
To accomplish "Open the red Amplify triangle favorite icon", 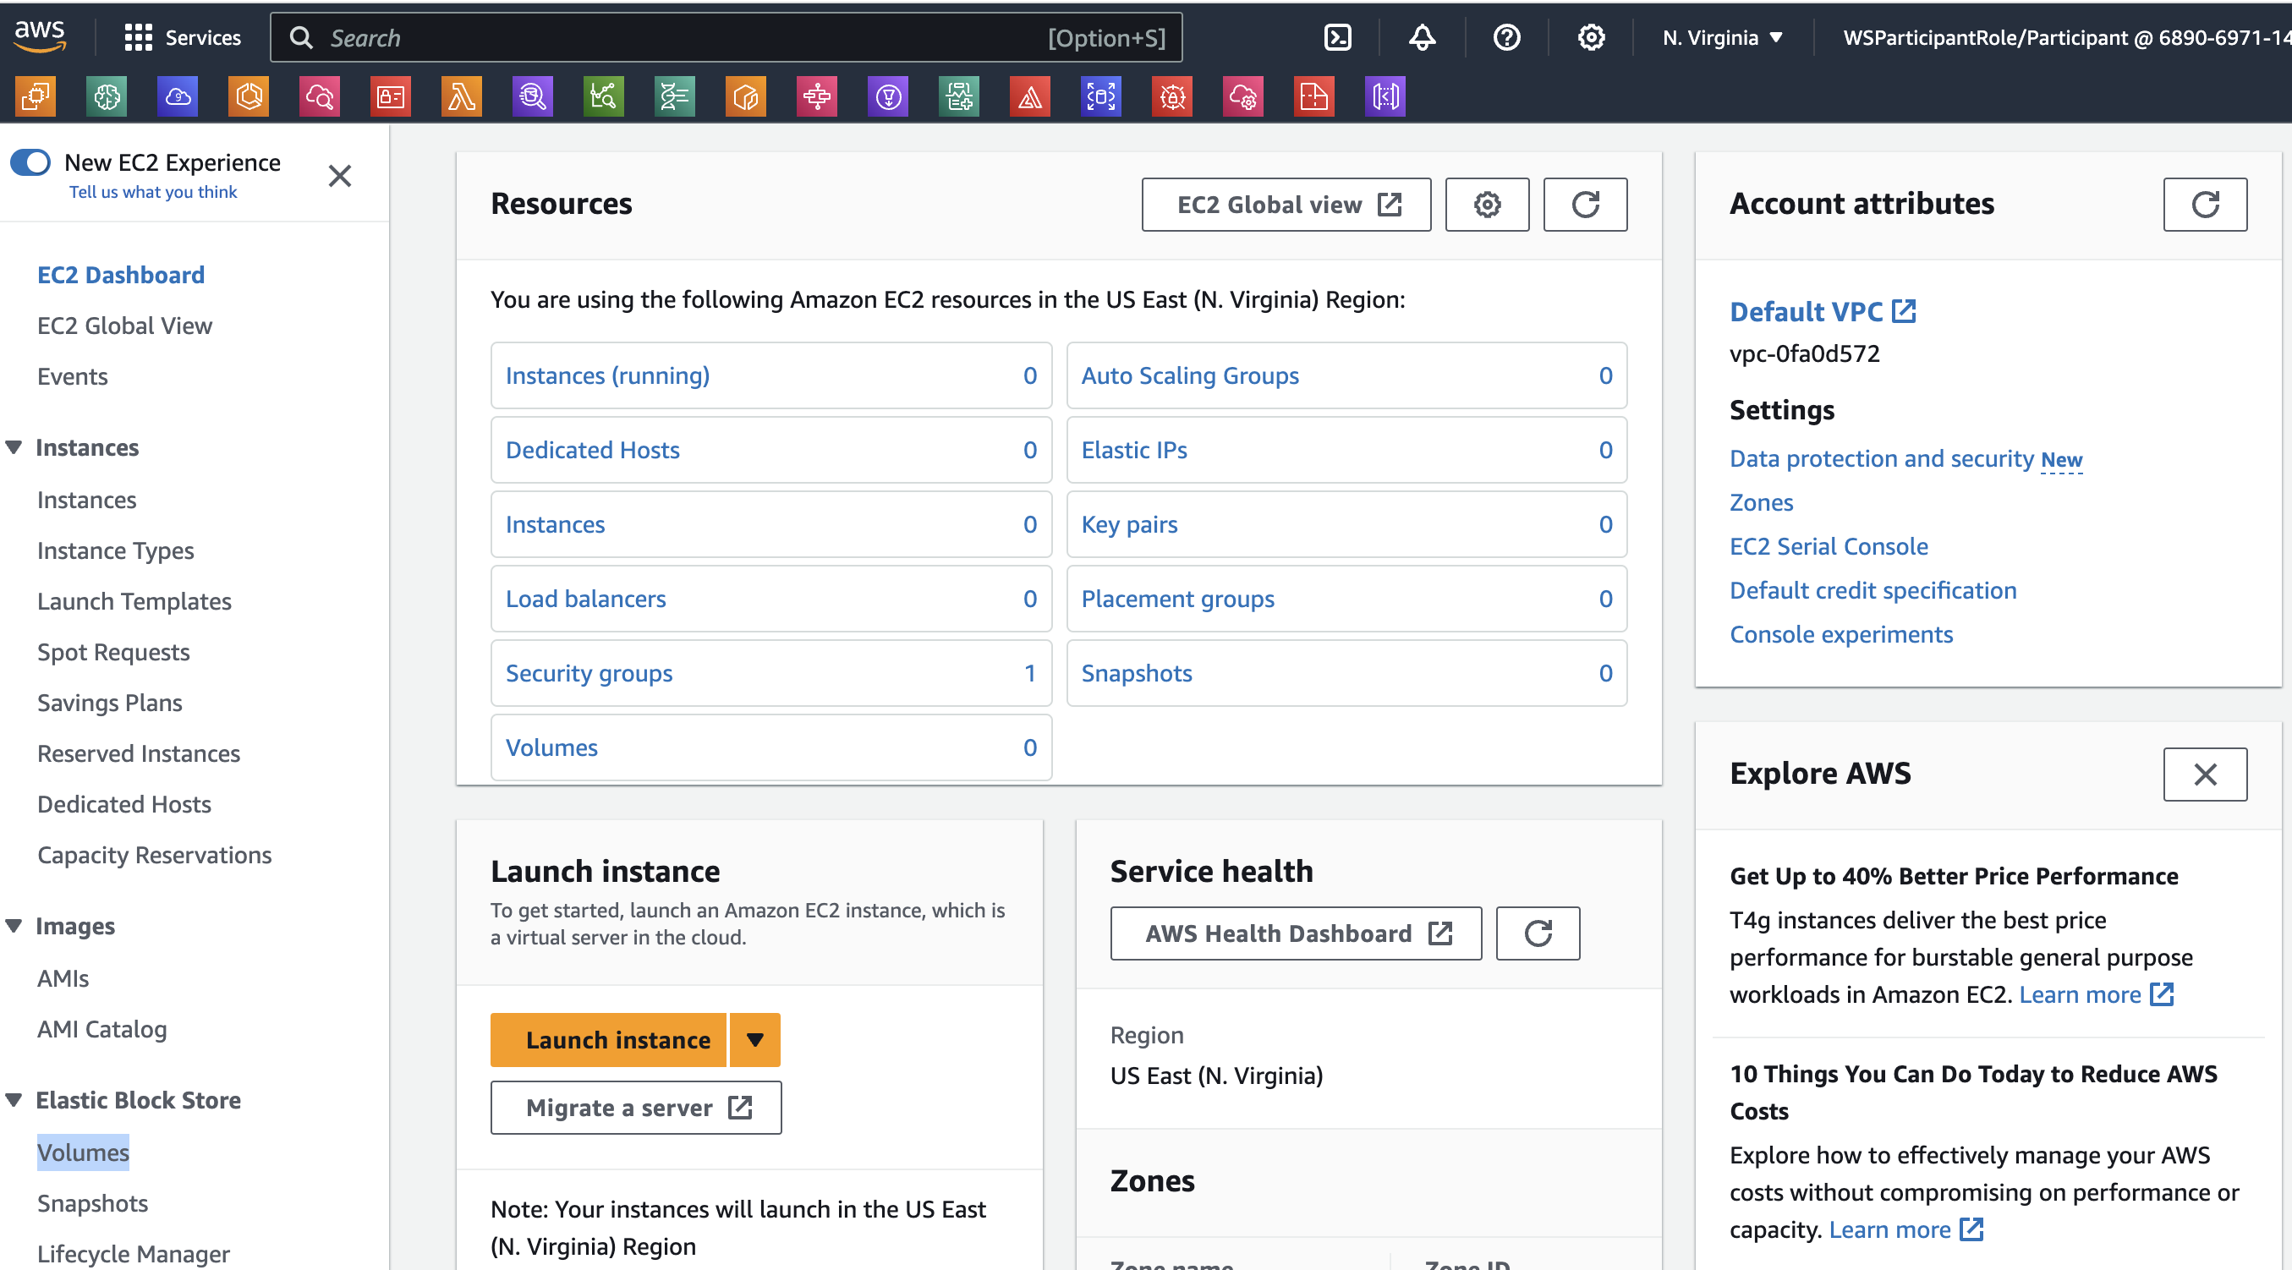I will 1030,96.
